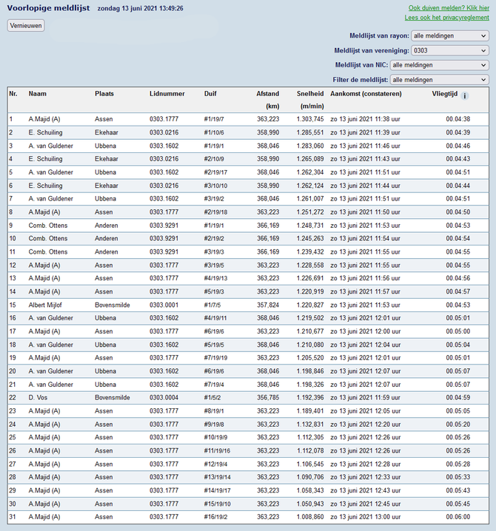Click 'Comb. Ottens' in row 9
Viewport: 496px width, 531px height.
(x=48, y=226)
